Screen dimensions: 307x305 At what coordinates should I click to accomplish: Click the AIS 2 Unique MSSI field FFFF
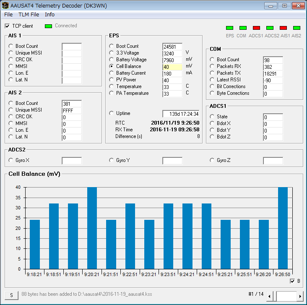pyautogui.click(x=72, y=111)
